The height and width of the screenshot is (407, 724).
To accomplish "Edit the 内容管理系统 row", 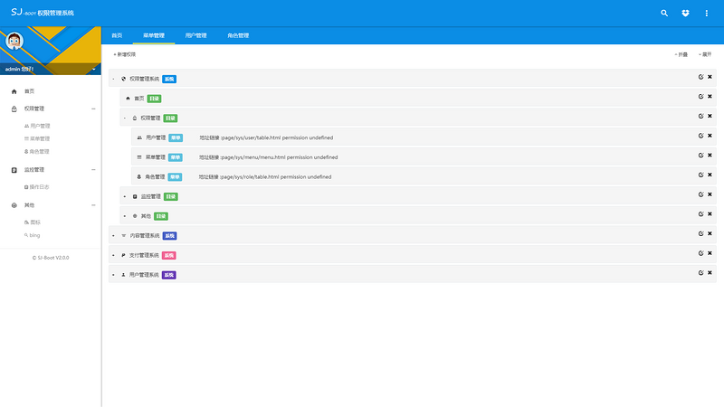I will click(700, 234).
